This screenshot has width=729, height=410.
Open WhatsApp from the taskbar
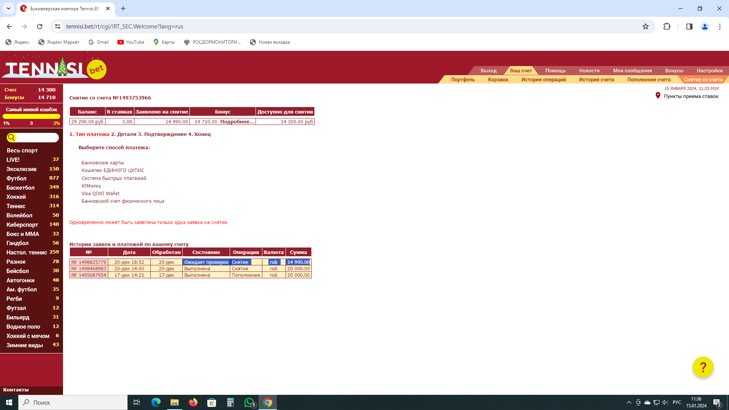tap(249, 402)
